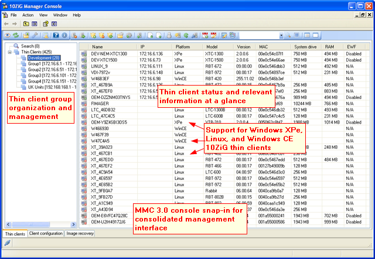
Task: Select the Development (28) group
Action: coord(44,58)
